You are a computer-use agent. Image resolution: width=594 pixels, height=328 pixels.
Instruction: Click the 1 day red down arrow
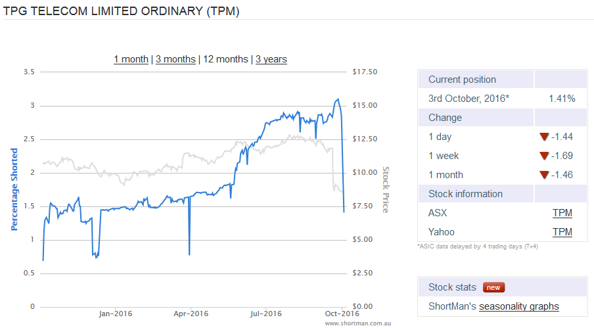point(544,137)
